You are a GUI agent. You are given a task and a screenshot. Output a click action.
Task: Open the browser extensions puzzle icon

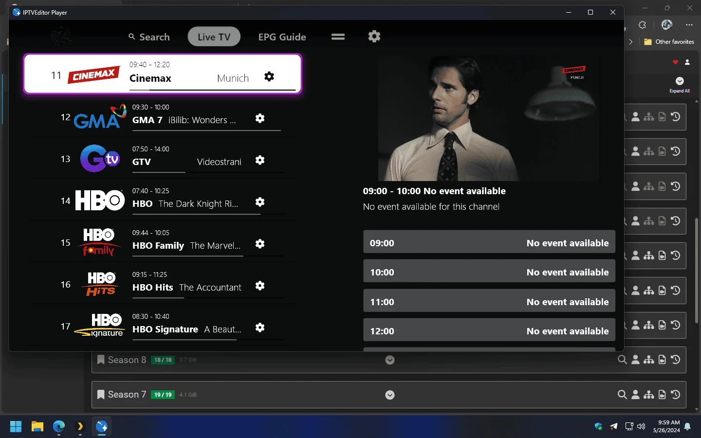pos(643,25)
